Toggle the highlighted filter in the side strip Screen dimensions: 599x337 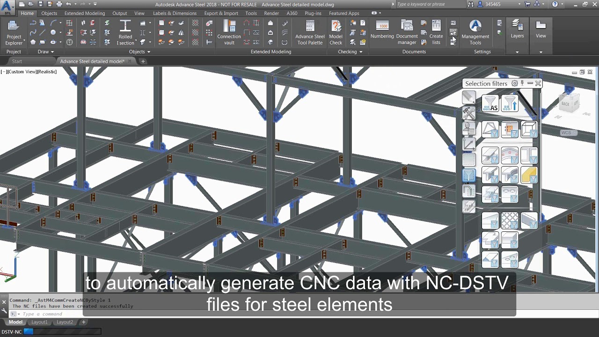pyautogui.click(x=469, y=175)
